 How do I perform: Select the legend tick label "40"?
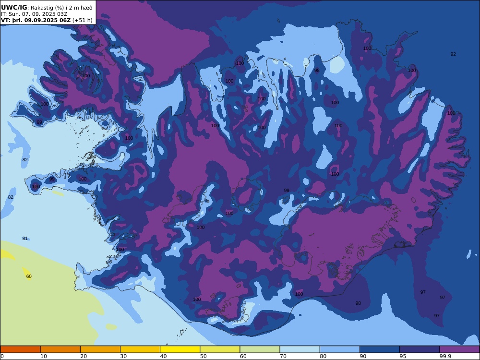tap(164, 356)
